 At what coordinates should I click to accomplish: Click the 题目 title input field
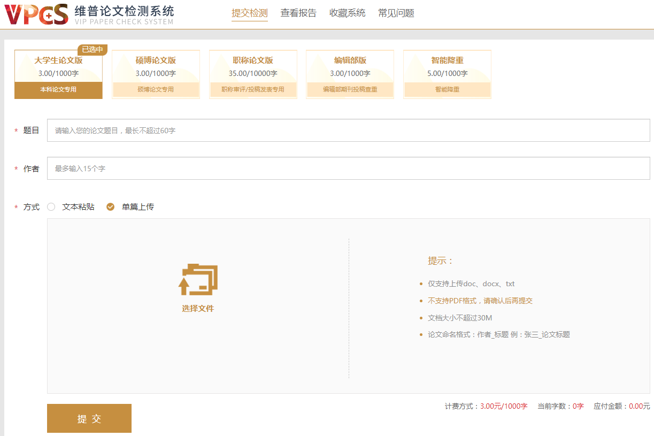[348, 131]
